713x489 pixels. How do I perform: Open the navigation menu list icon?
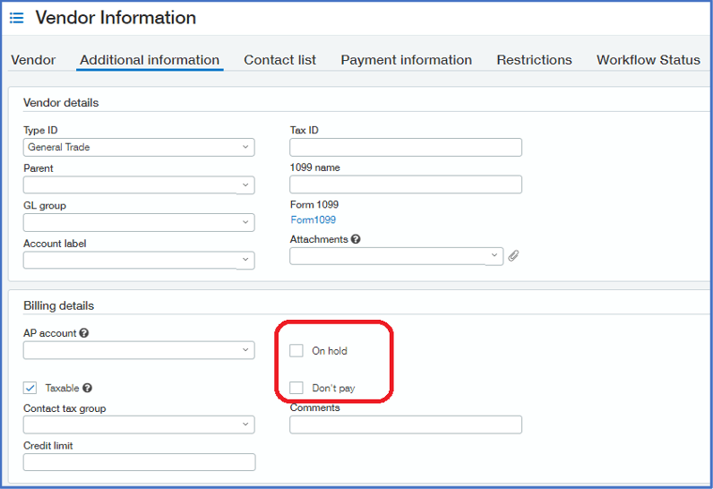(x=17, y=18)
